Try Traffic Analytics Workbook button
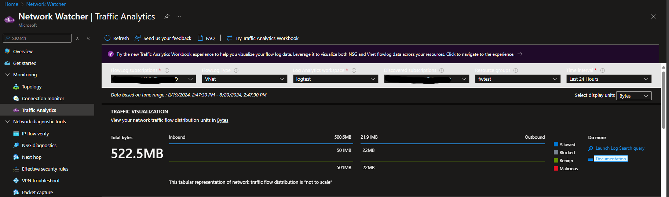Screen dimensions: 669x197 click(263, 38)
